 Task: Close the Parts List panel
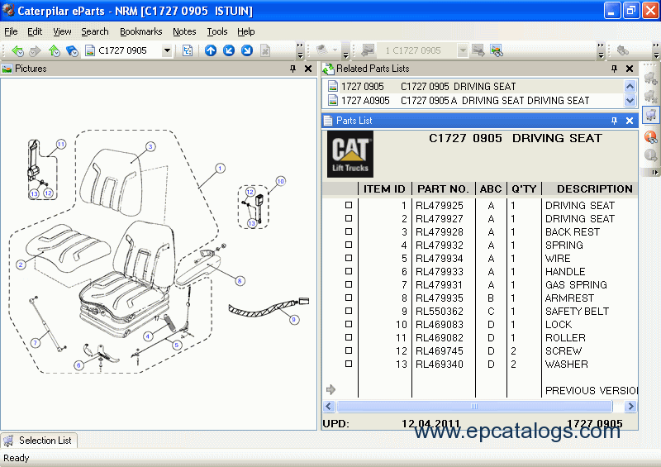coord(630,121)
